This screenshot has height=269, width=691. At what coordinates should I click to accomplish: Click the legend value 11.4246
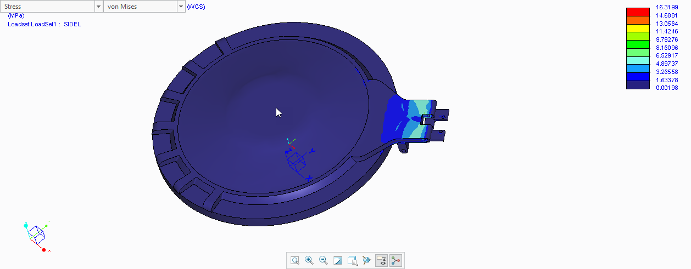click(x=666, y=31)
